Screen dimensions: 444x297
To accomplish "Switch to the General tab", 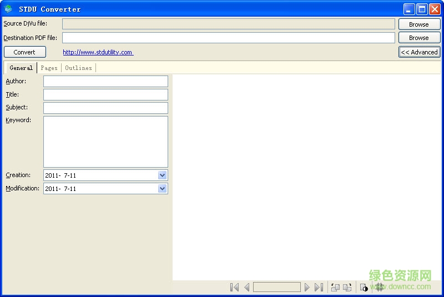I will tap(21, 68).
